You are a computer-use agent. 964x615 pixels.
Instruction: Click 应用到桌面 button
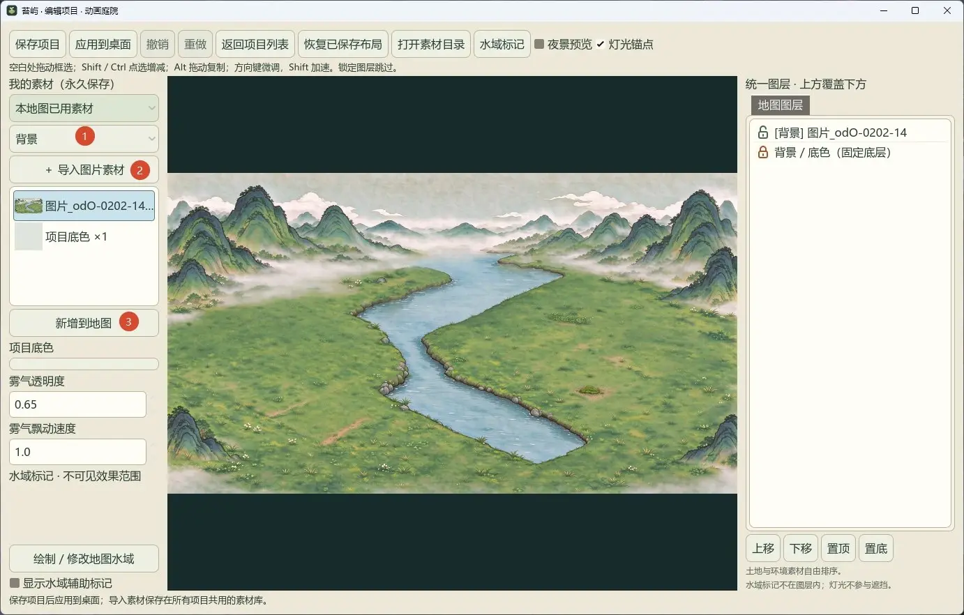pyautogui.click(x=103, y=44)
